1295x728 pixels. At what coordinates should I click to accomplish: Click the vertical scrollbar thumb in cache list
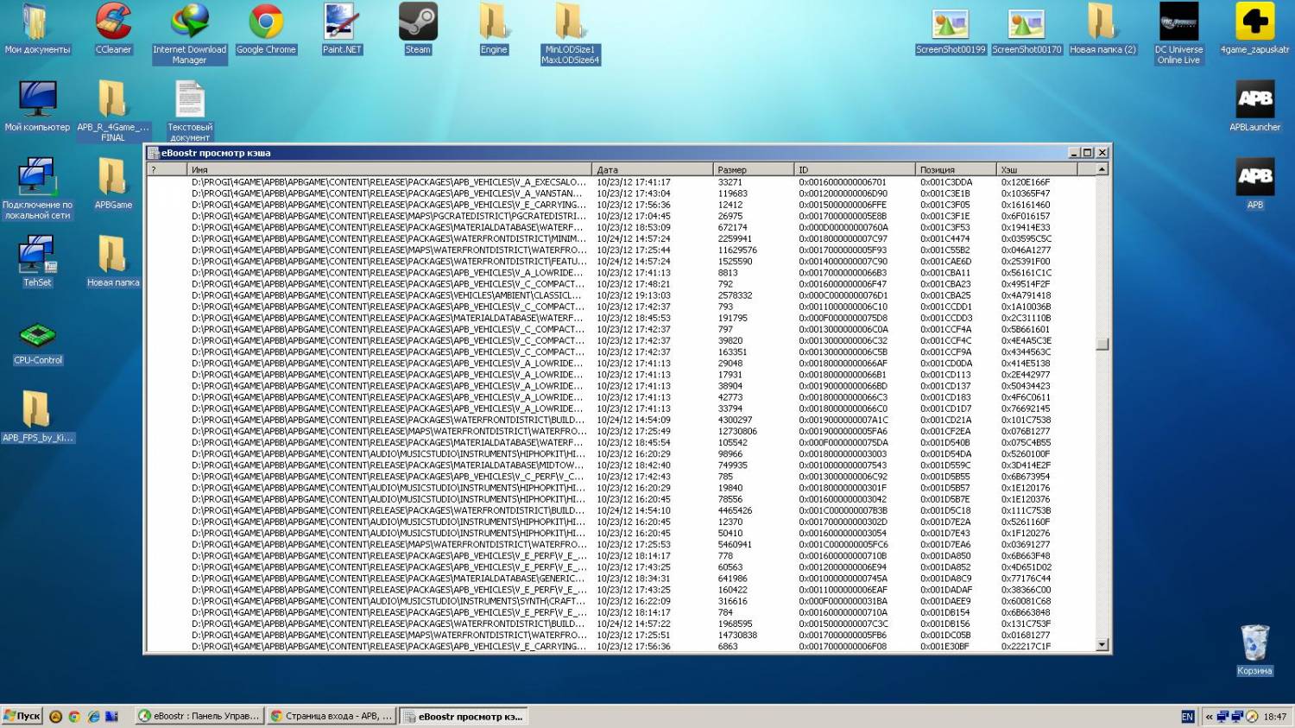[x=1102, y=345]
